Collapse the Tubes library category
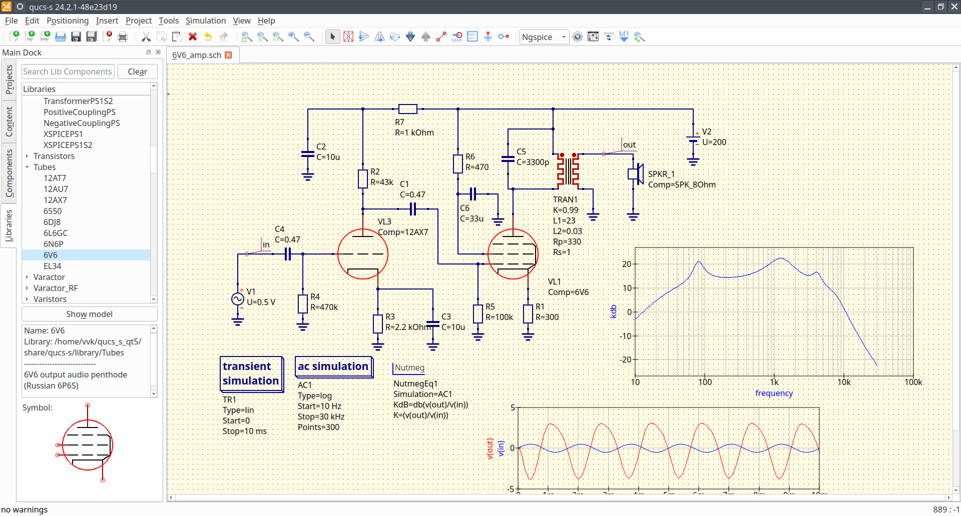Screen dimensions: 961x516 click(27, 167)
